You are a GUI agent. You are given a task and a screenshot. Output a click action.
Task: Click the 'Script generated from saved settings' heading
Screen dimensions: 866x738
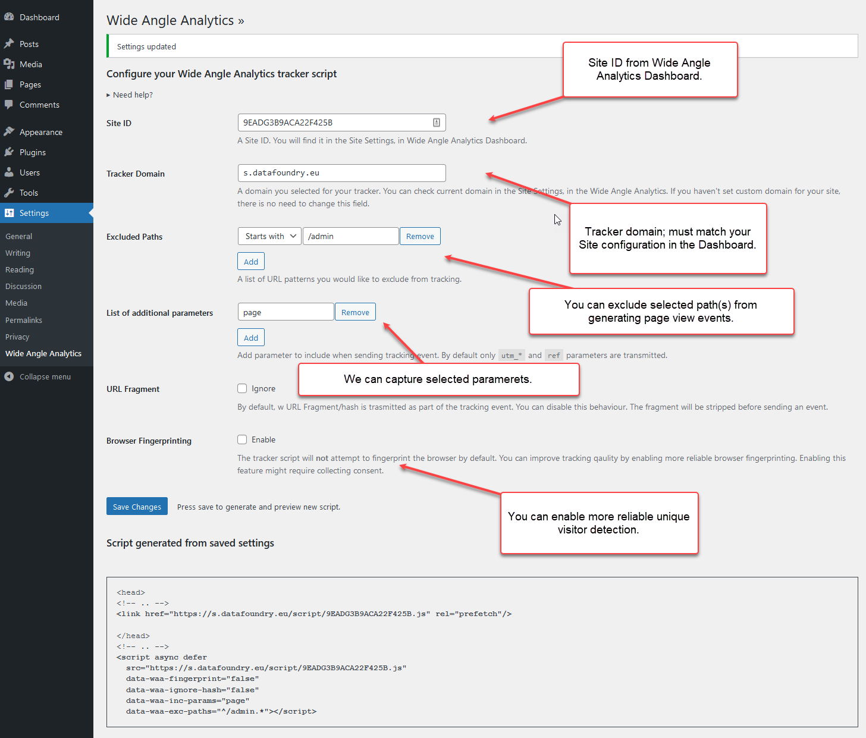[190, 543]
